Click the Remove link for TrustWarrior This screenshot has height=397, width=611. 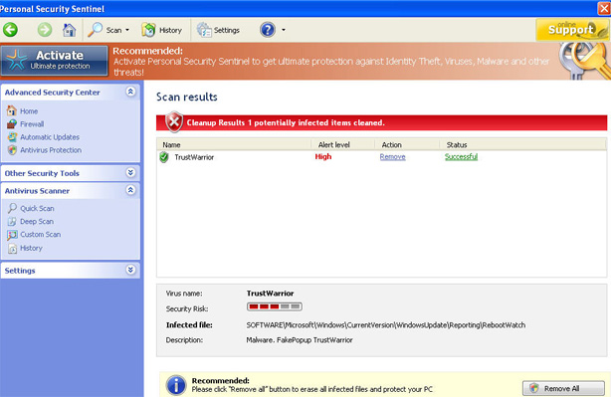tap(392, 156)
